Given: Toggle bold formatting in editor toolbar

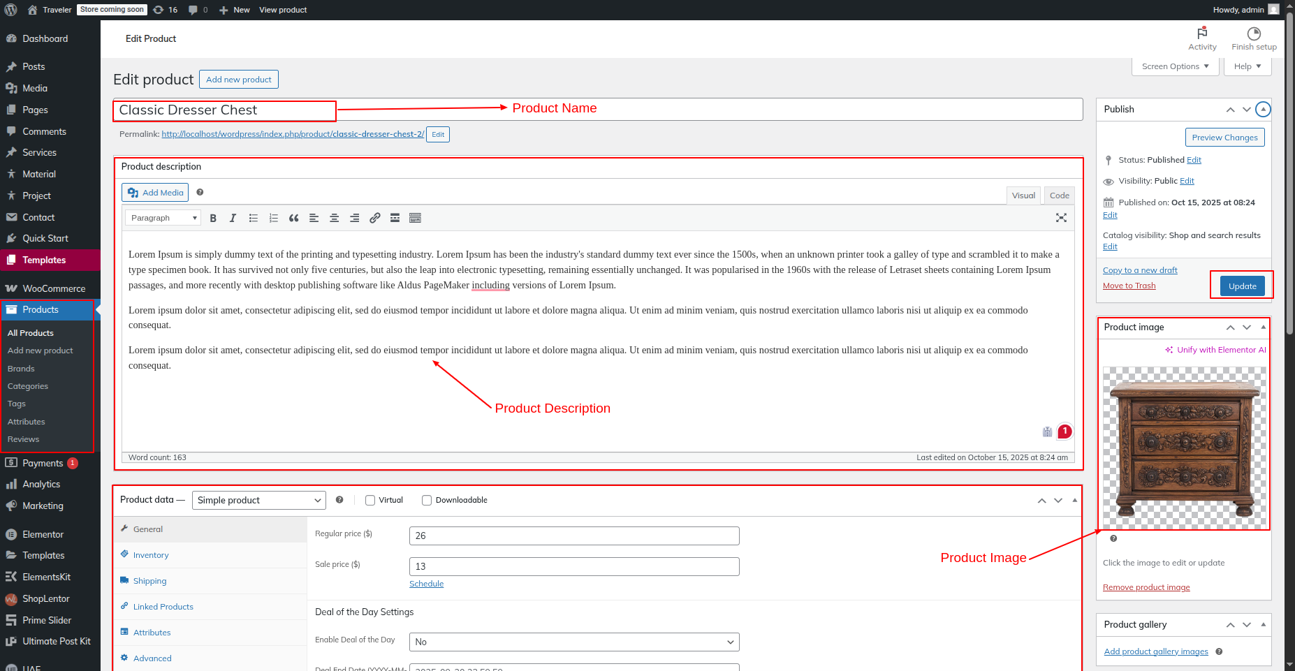Looking at the screenshot, I should click(x=213, y=218).
